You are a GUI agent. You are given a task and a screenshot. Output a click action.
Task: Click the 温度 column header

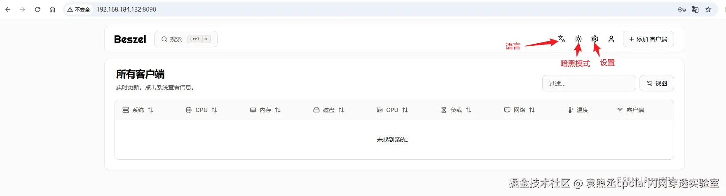578,110
